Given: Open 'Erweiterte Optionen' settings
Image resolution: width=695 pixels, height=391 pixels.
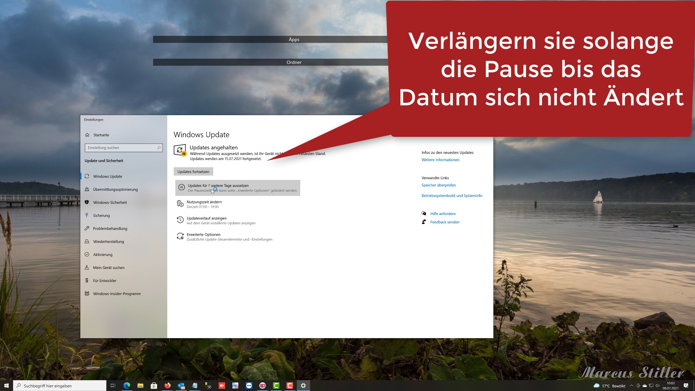Looking at the screenshot, I should (229, 237).
